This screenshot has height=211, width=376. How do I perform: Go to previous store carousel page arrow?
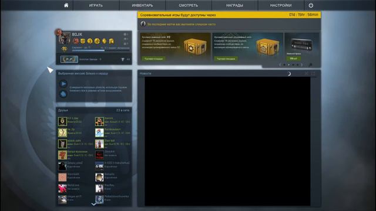[x=280, y=64]
